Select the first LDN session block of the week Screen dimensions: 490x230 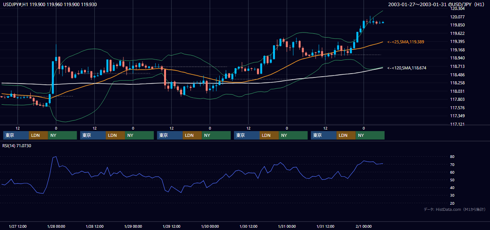(38, 135)
